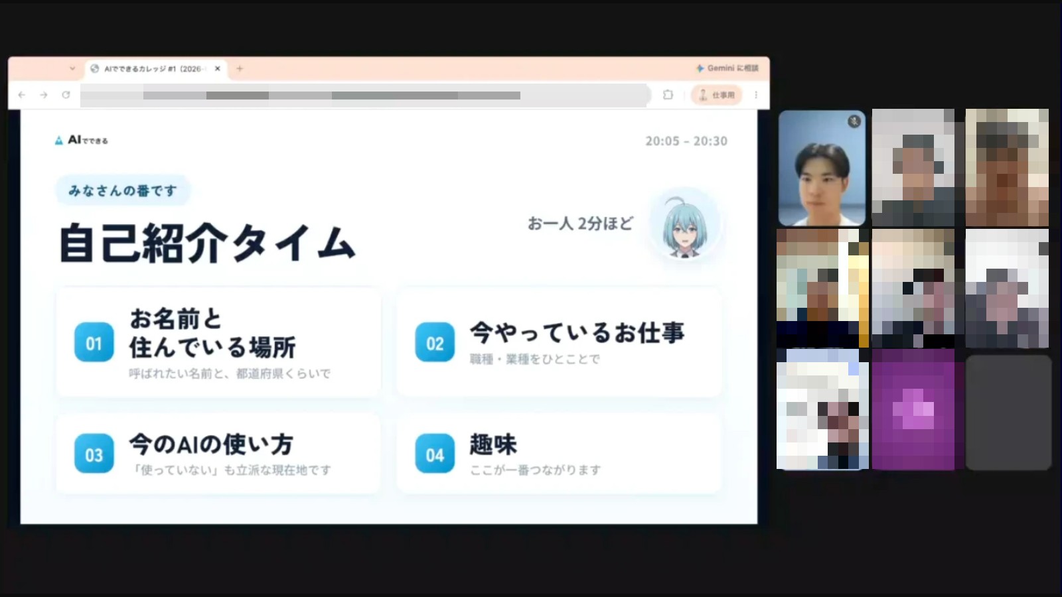Click the 03 number badge
This screenshot has height=597, width=1062.
[x=94, y=454]
